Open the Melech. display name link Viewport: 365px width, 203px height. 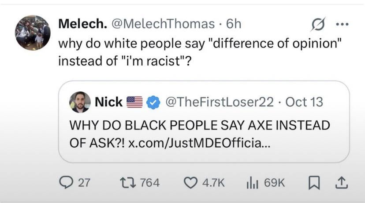point(83,24)
